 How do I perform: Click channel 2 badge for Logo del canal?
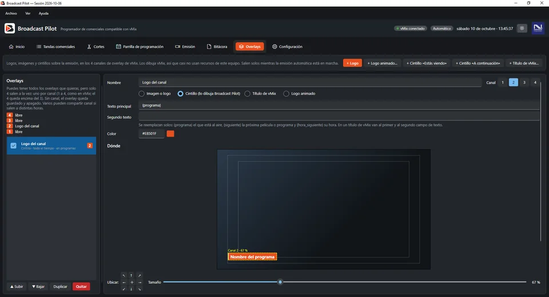click(10, 126)
